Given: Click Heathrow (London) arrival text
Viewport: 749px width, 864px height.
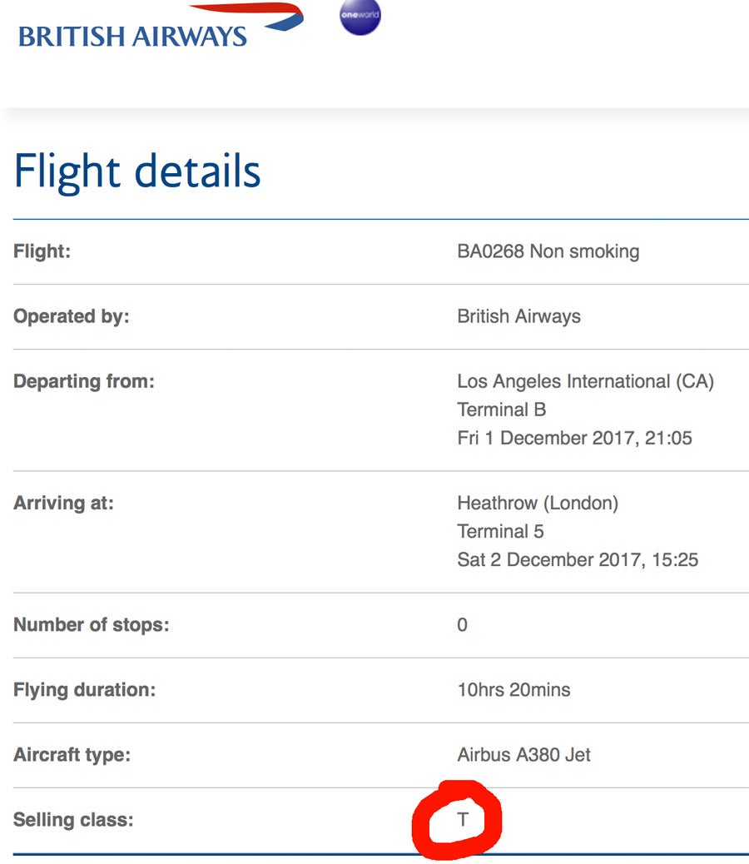Looking at the screenshot, I should 538,503.
